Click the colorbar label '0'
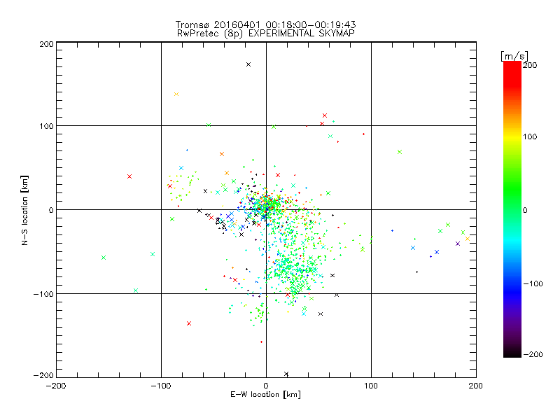This screenshot has width=560, height=420. pyautogui.click(x=525, y=210)
